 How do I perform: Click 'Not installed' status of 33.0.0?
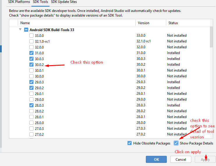[x=177, y=35]
